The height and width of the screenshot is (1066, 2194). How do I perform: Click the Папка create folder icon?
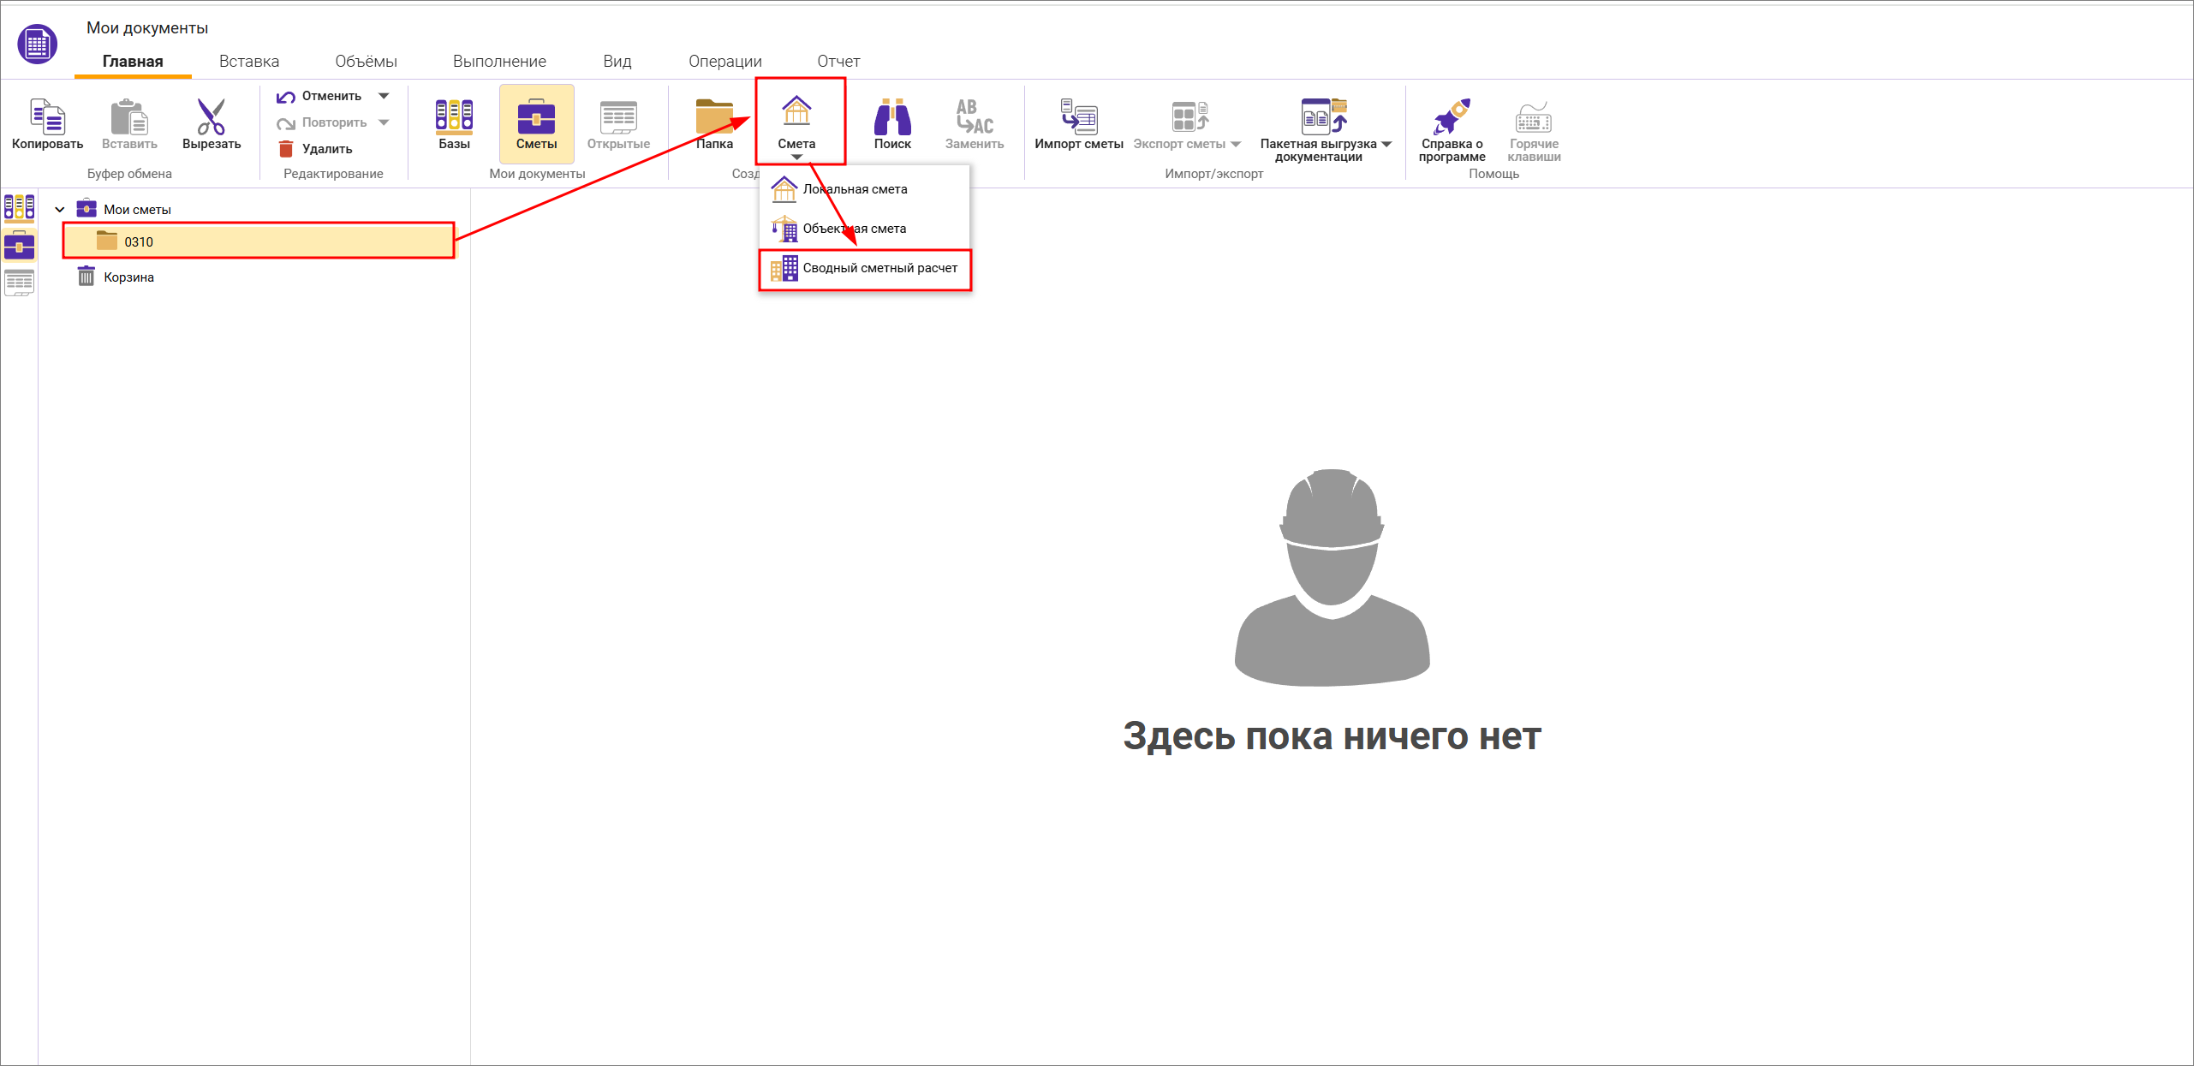tap(713, 118)
